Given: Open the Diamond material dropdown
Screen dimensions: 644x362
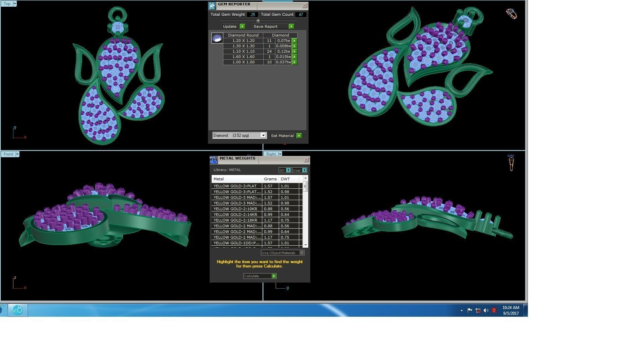Looking at the screenshot, I should click(x=263, y=135).
